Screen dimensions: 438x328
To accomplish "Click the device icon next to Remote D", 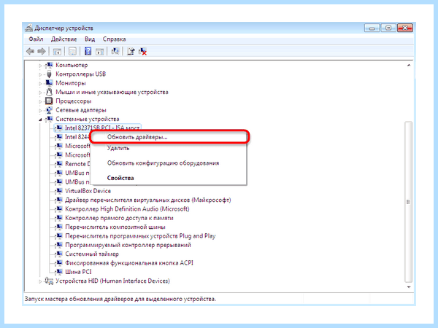I will (58, 164).
